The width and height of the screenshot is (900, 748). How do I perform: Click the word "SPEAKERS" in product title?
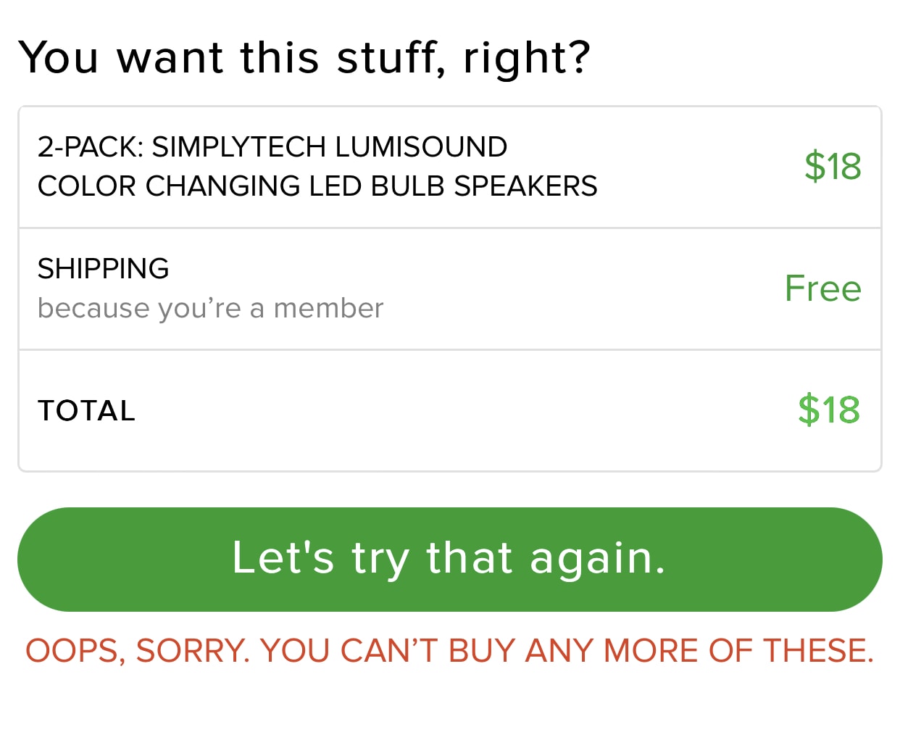point(525,186)
